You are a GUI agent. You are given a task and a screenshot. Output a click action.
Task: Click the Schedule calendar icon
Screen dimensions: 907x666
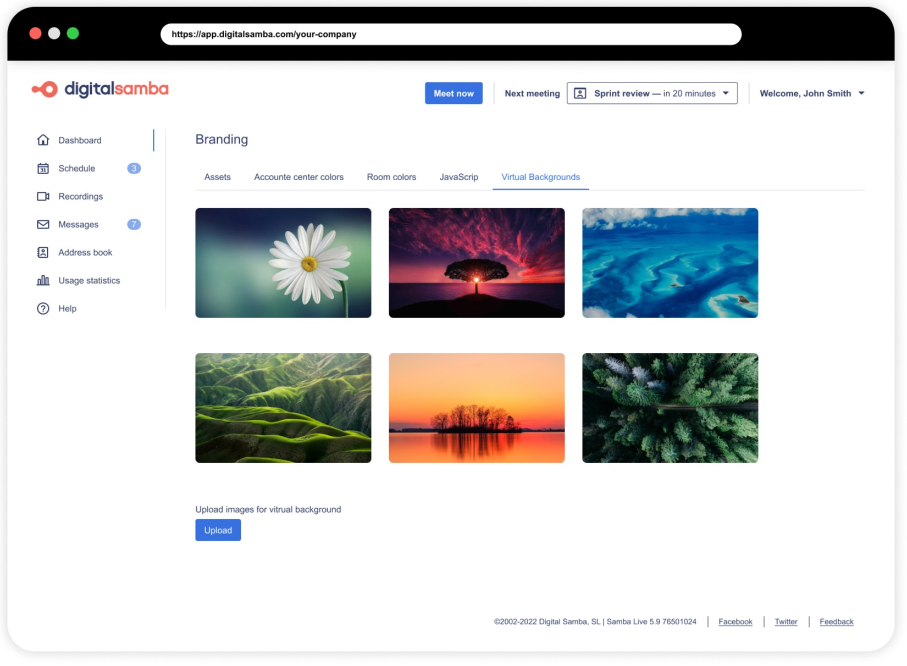coord(43,168)
